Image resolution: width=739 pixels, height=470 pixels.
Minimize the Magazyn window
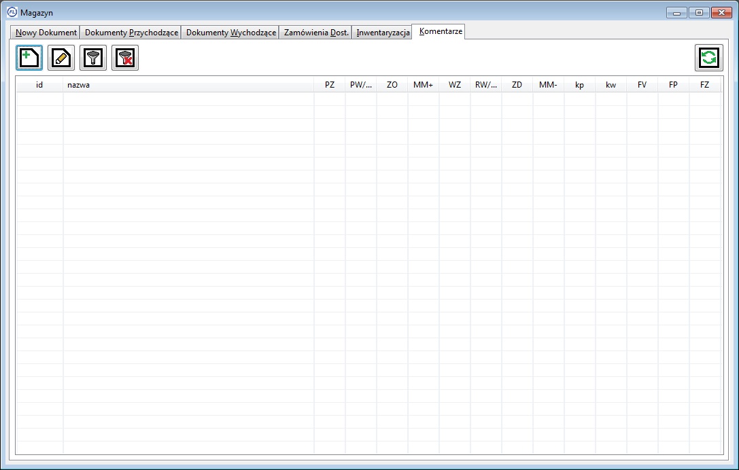(x=676, y=13)
